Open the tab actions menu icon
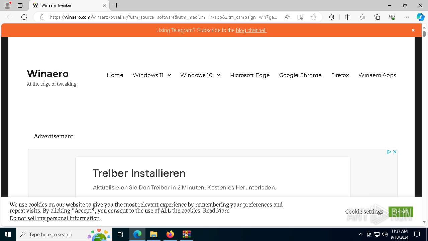The height and width of the screenshot is (241, 428). [20, 5]
